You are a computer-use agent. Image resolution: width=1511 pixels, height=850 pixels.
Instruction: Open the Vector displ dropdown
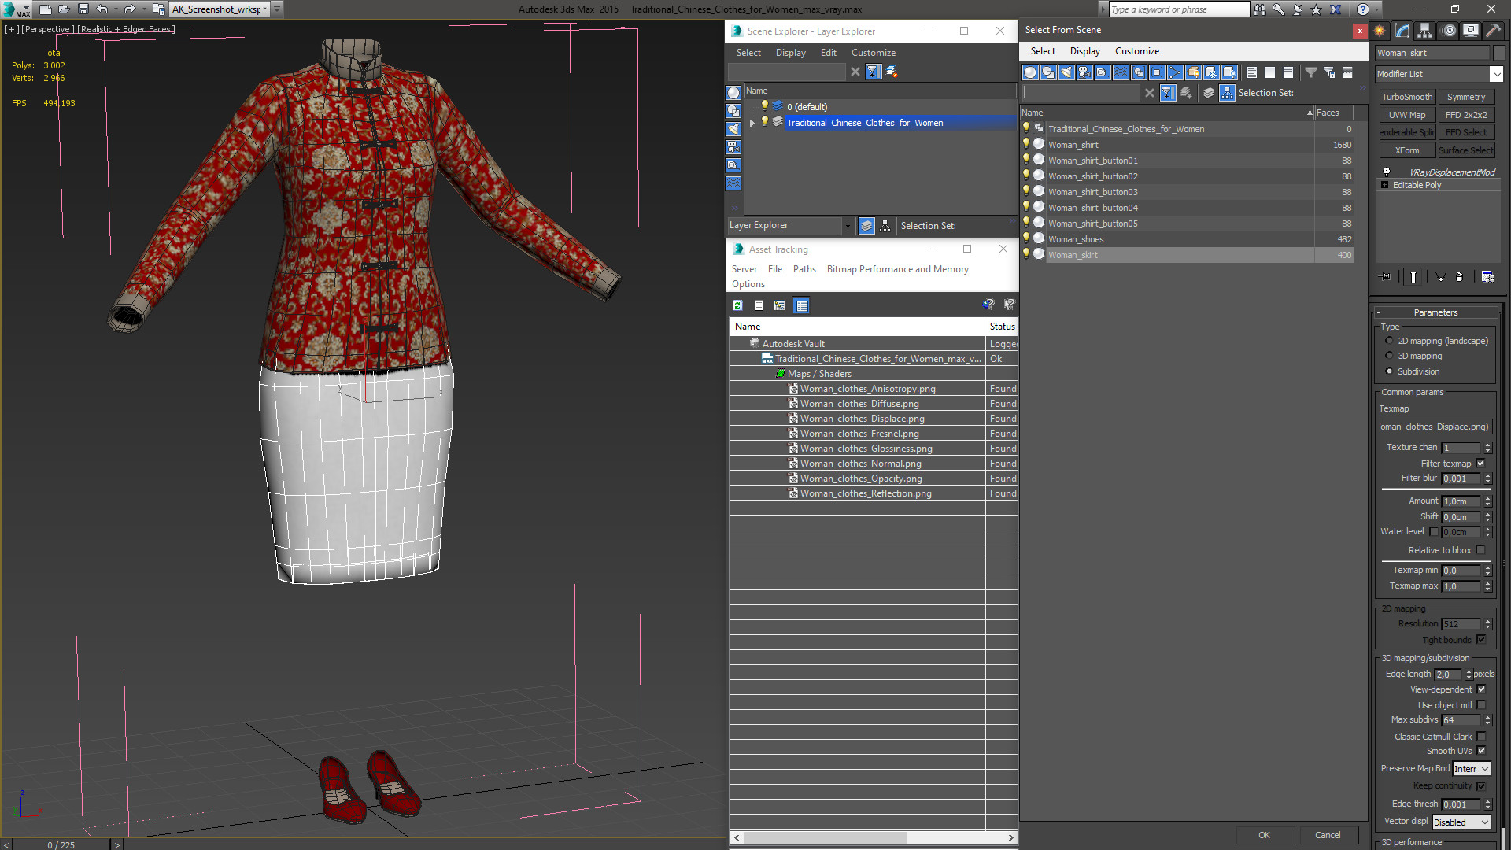[x=1461, y=822]
